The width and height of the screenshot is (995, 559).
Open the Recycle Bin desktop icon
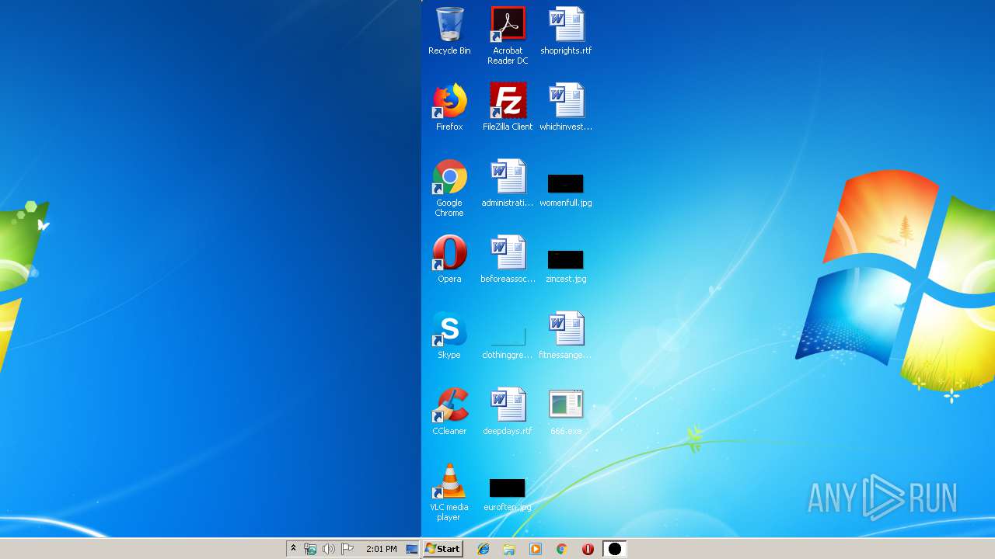pyautogui.click(x=449, y=31)
